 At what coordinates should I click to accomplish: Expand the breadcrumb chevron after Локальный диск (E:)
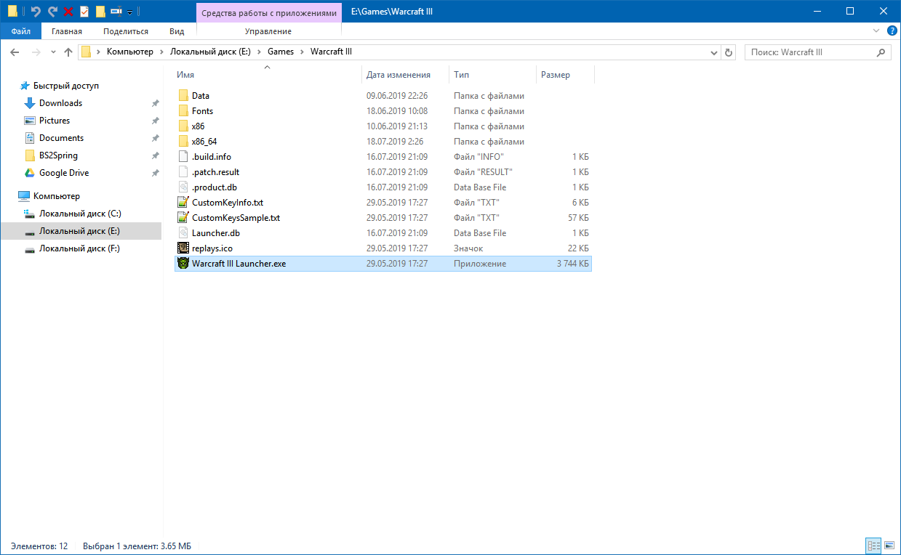click(260, 52)
